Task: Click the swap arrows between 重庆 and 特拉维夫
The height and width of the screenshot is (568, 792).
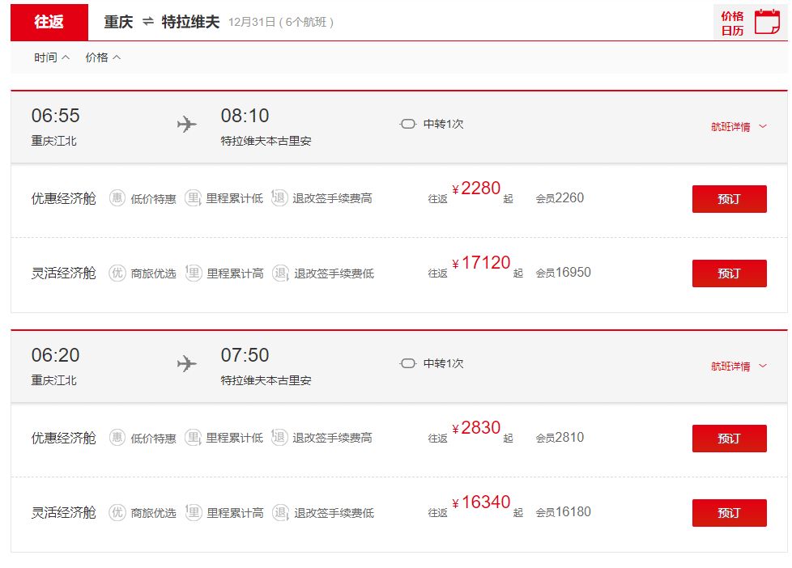Action: pyautogui.click(x=146, y=22)
